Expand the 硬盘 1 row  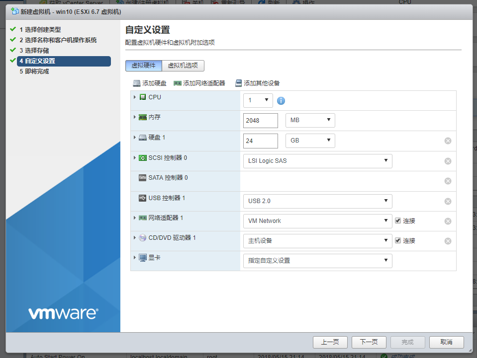coord(135,137)
